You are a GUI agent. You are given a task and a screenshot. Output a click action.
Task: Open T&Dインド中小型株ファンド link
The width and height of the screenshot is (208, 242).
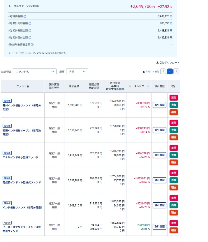pos(20,157)
